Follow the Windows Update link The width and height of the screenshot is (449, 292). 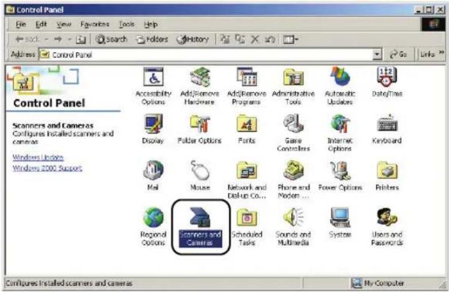[38, 157]
